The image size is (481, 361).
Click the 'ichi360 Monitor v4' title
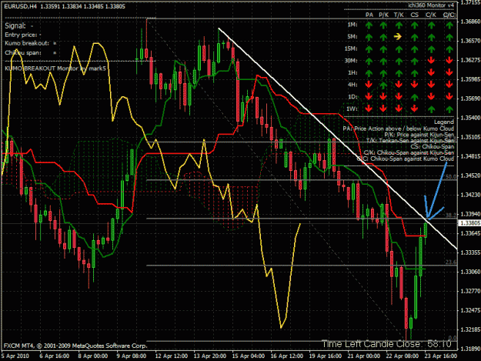pos(431,5)
